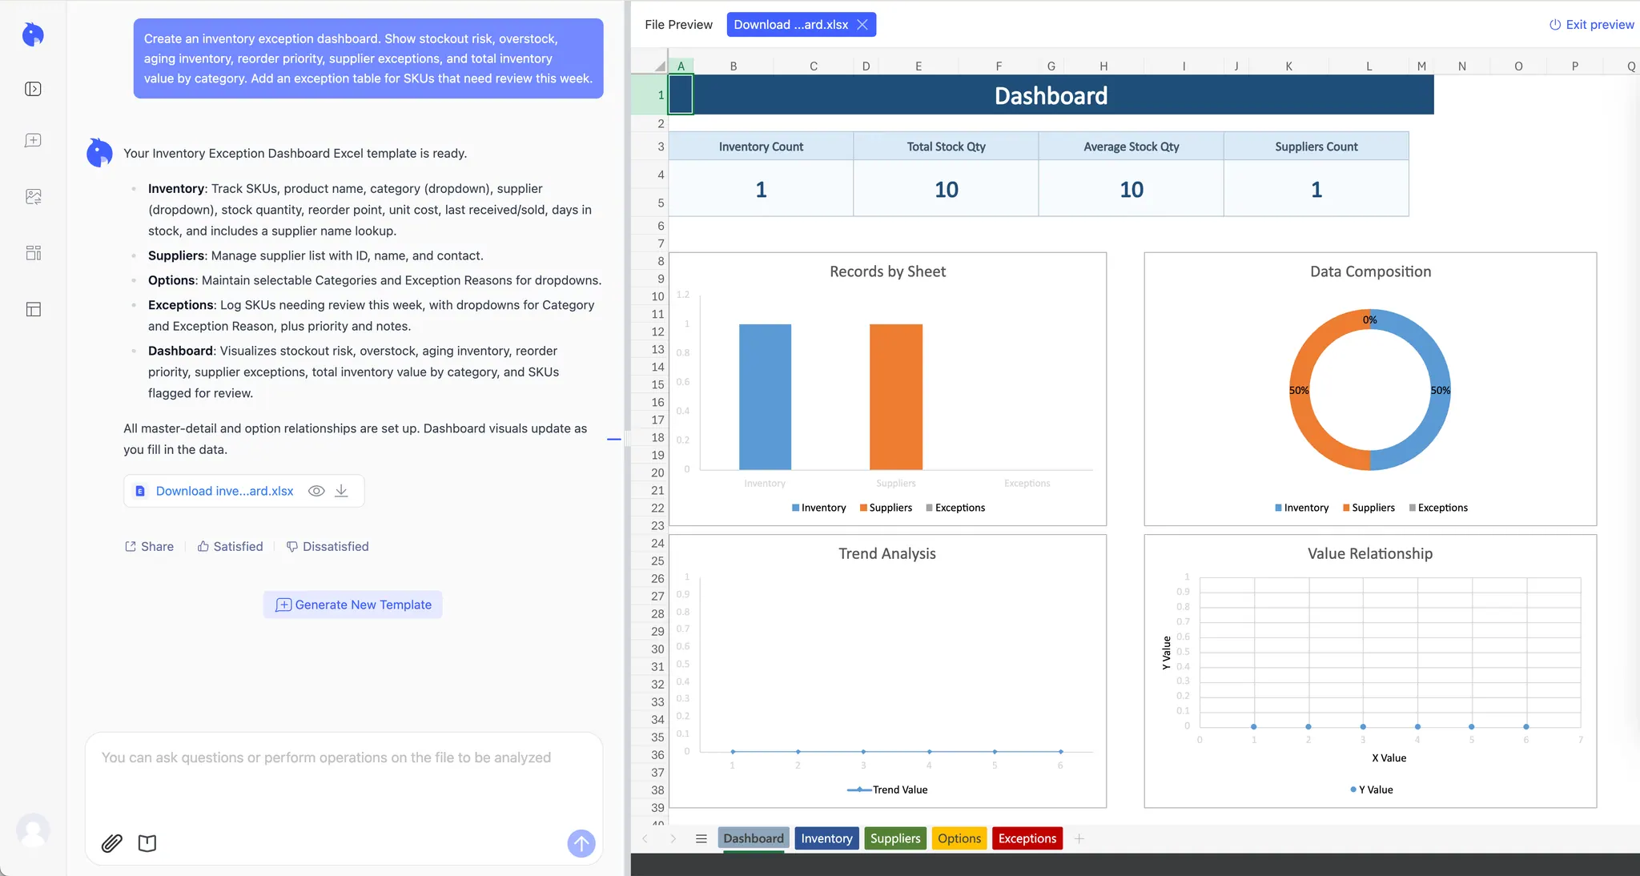The height and width of the screenshot is (876, 1640).
Task: Switch to the Suppliers sheet tab
Action: click(895, 838)
